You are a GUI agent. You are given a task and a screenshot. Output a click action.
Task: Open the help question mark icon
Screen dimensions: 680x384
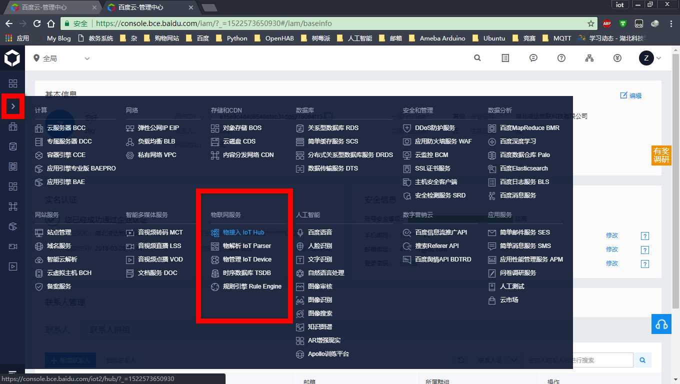pos(561,58)
